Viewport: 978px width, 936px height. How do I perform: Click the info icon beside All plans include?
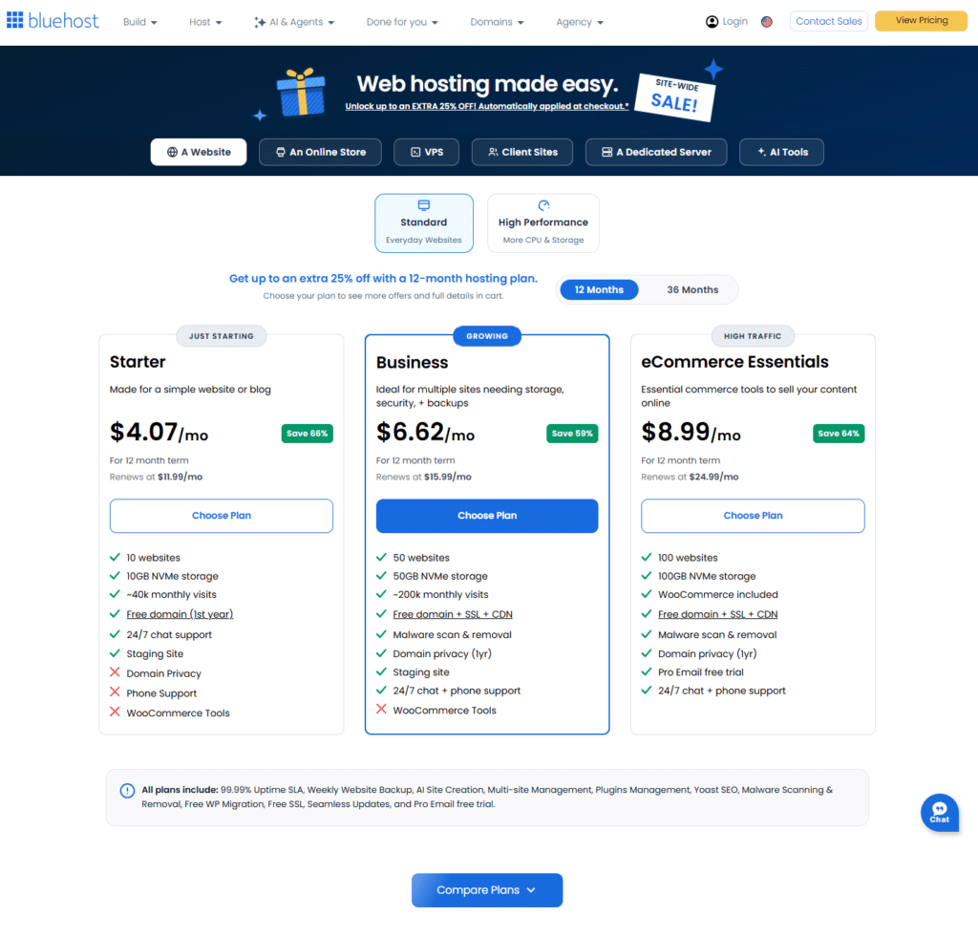point(127,791)
